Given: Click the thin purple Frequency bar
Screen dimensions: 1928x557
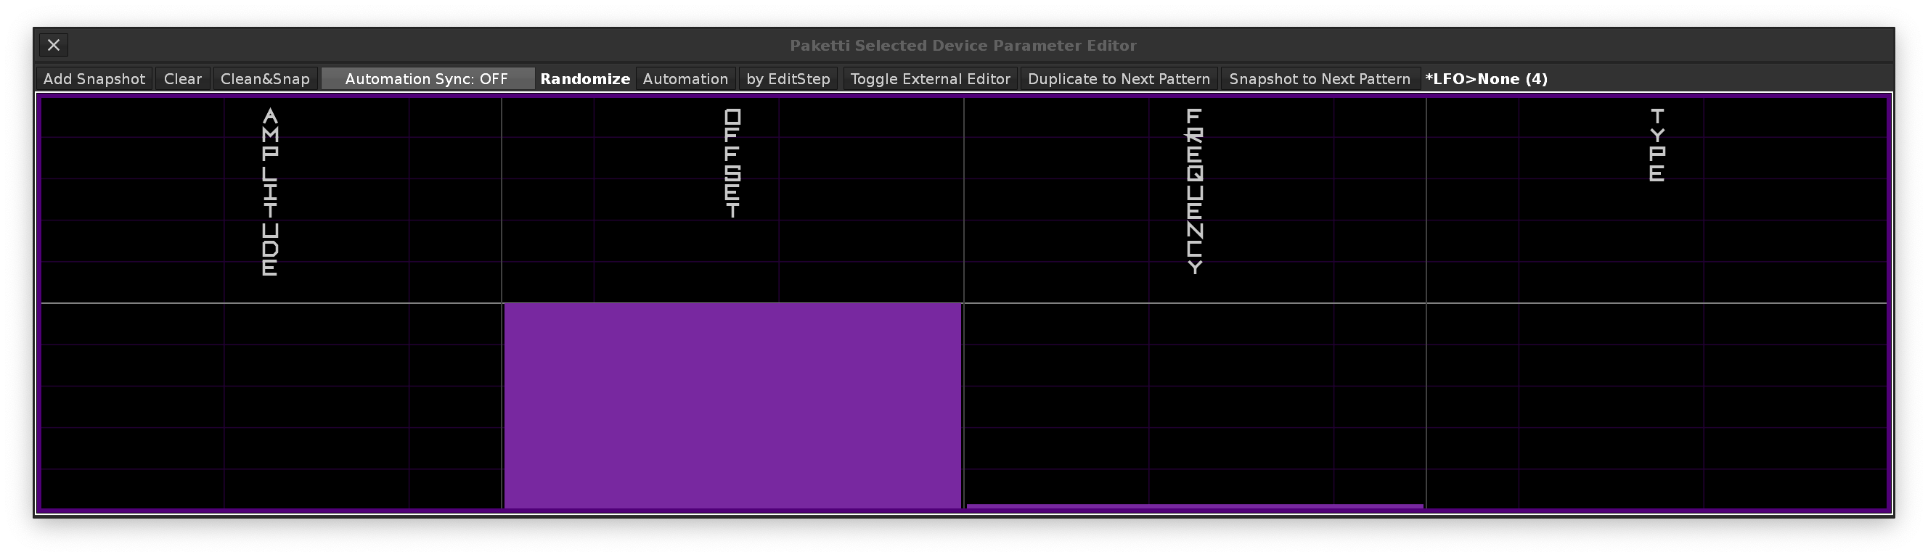Looking at the screenshot, I should (1194, 506).
